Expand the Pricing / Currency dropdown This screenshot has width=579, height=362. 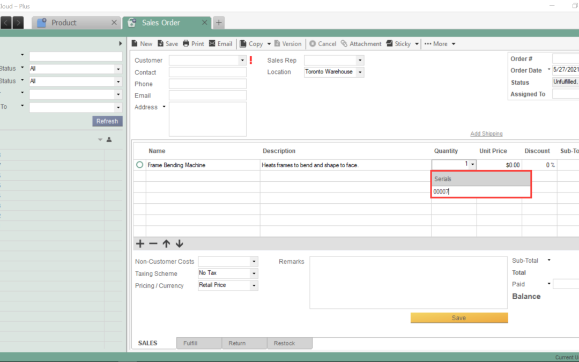[254, 285]
